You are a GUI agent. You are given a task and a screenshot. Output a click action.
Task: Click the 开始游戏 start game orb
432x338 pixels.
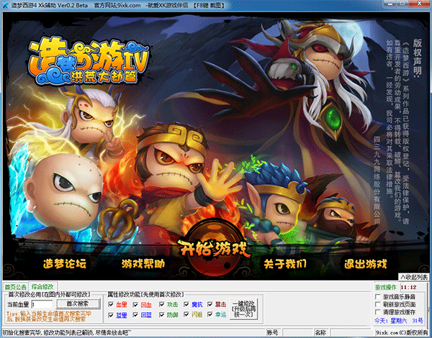pos(214,248)
